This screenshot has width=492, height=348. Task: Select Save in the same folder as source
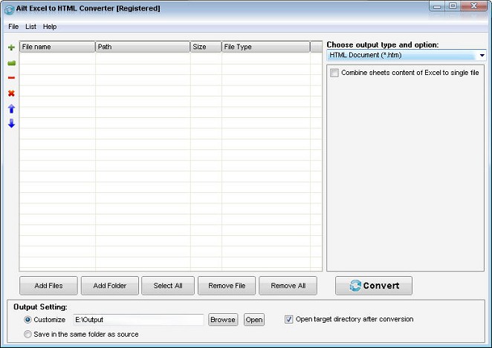[x=27, y=334]
